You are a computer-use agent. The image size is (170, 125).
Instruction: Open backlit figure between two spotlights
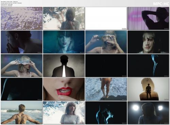[x=148, y=113]
